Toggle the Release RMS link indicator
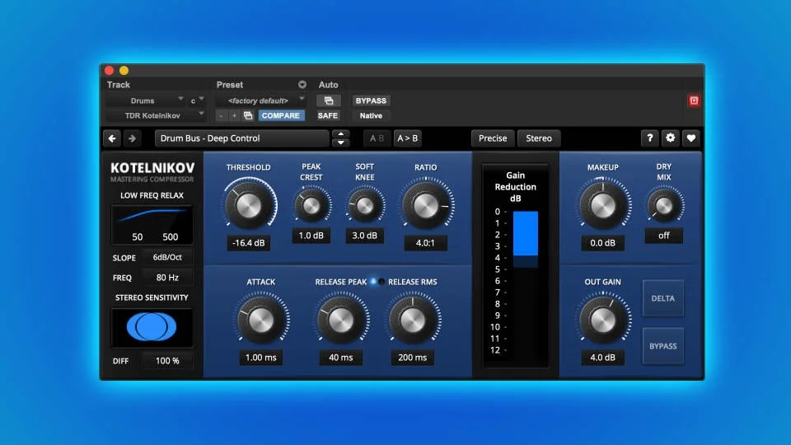Image resolution: width=791 pixels, height=445 pixels. point(381,282)
